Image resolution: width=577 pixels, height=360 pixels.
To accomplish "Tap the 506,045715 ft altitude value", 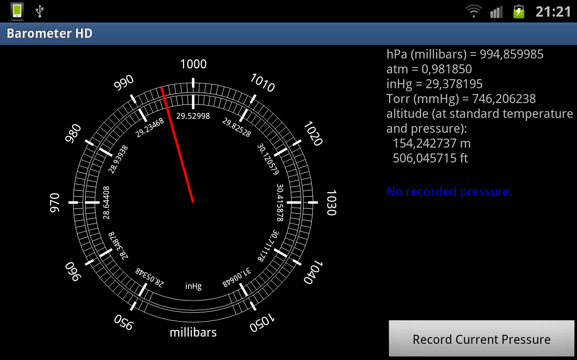I will (x=430, y=158).
